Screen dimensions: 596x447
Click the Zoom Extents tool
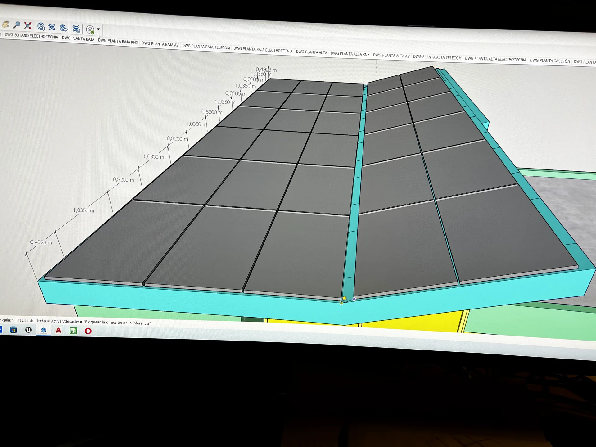[28, 25]
